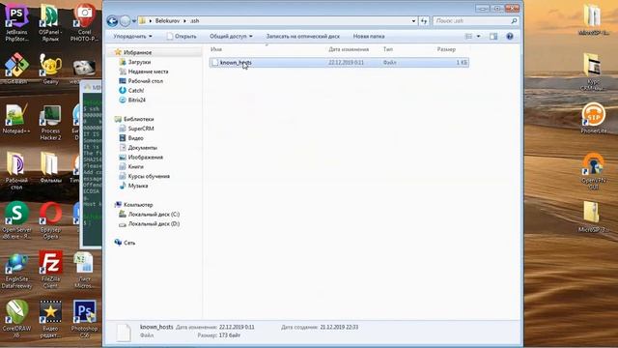Select Photoshop CS6 desktop icon
This screenshot has height=348, width=618.
(x=84, y=319)
